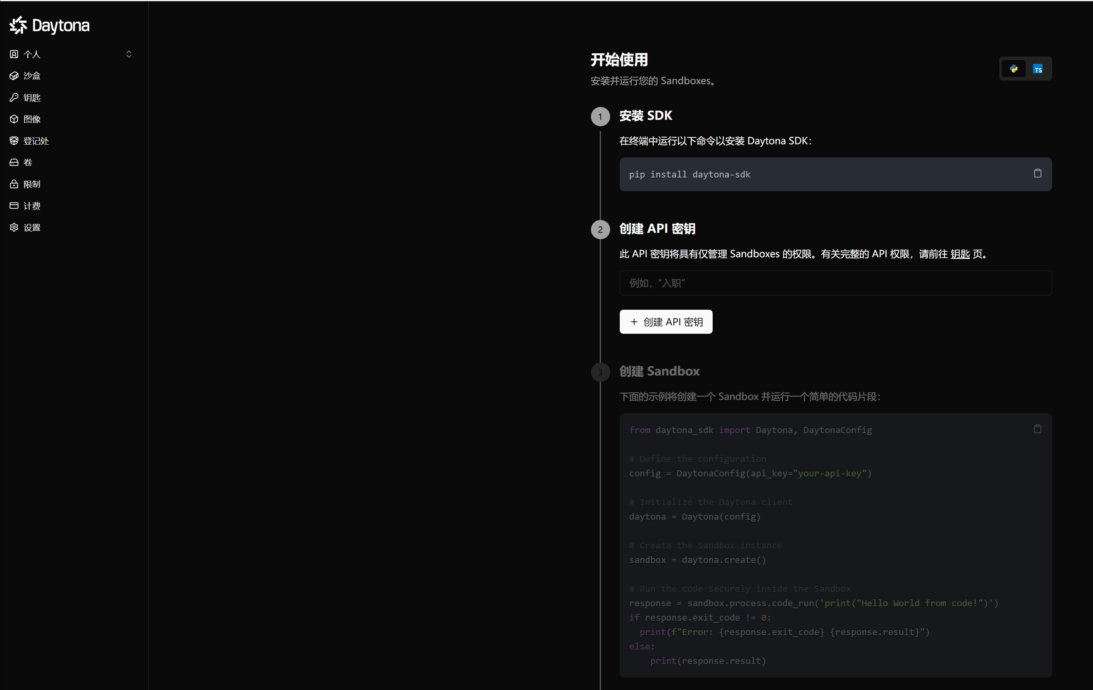Screen dimensions: 1093x690
Task: Click step 2 circle marker
Action: 600,230
